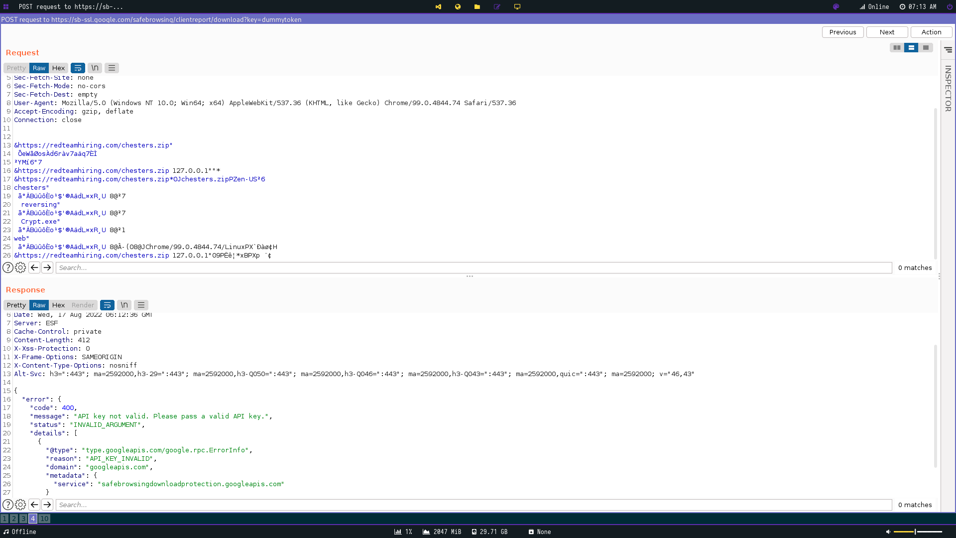This screenshot has height=538, width=956.
Task: Toggle word wrap in Request panel
Action: (x=78, y=68)
